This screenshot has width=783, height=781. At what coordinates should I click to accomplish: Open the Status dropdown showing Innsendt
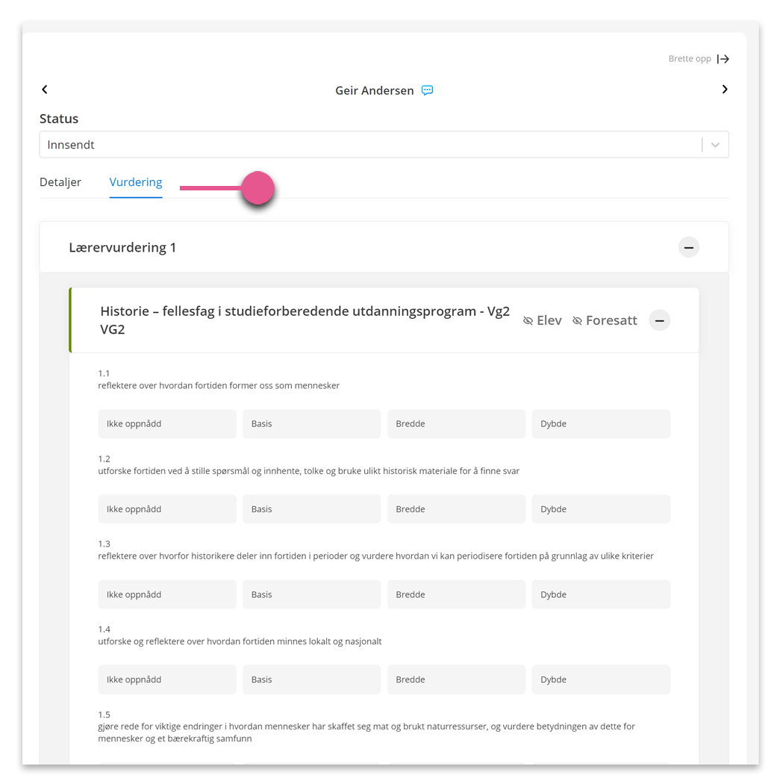[x=384, y=145]
